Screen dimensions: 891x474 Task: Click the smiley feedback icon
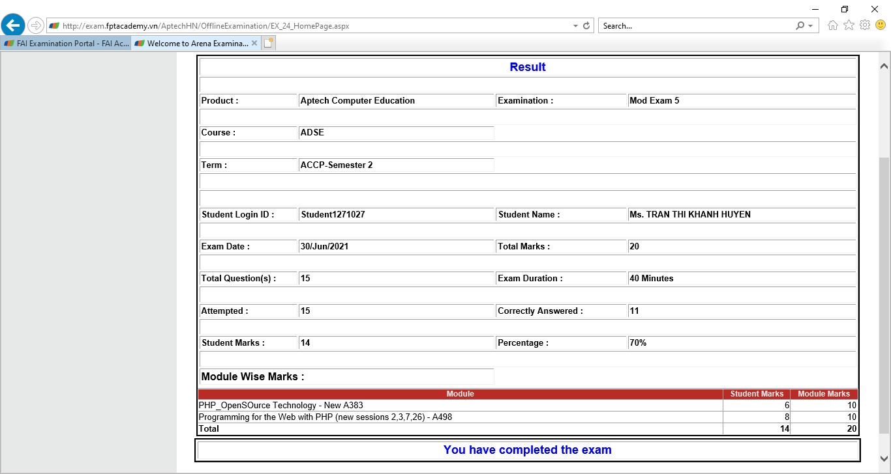point(881,25)
